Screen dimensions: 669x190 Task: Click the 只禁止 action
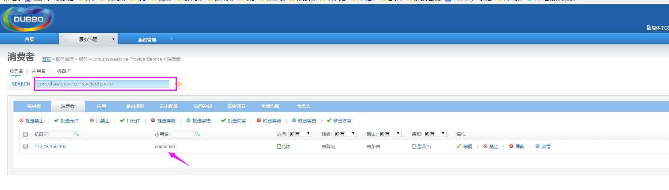pyautogui.click(x=103, y=121)
